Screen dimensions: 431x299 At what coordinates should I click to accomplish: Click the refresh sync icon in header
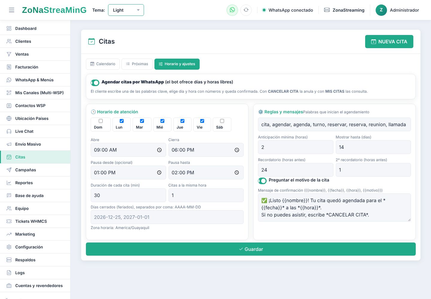tap(246, 10)
